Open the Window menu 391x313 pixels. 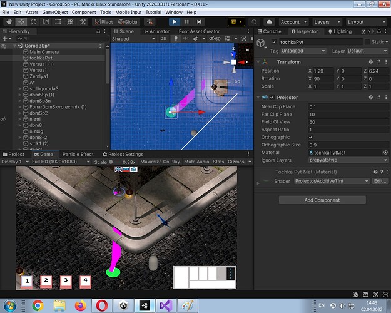tap(174, 12)
